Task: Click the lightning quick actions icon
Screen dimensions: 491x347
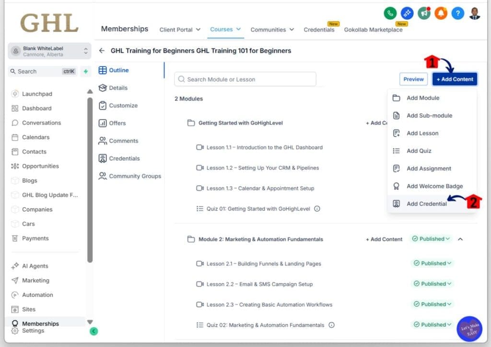Action: (x=86, y=71)
